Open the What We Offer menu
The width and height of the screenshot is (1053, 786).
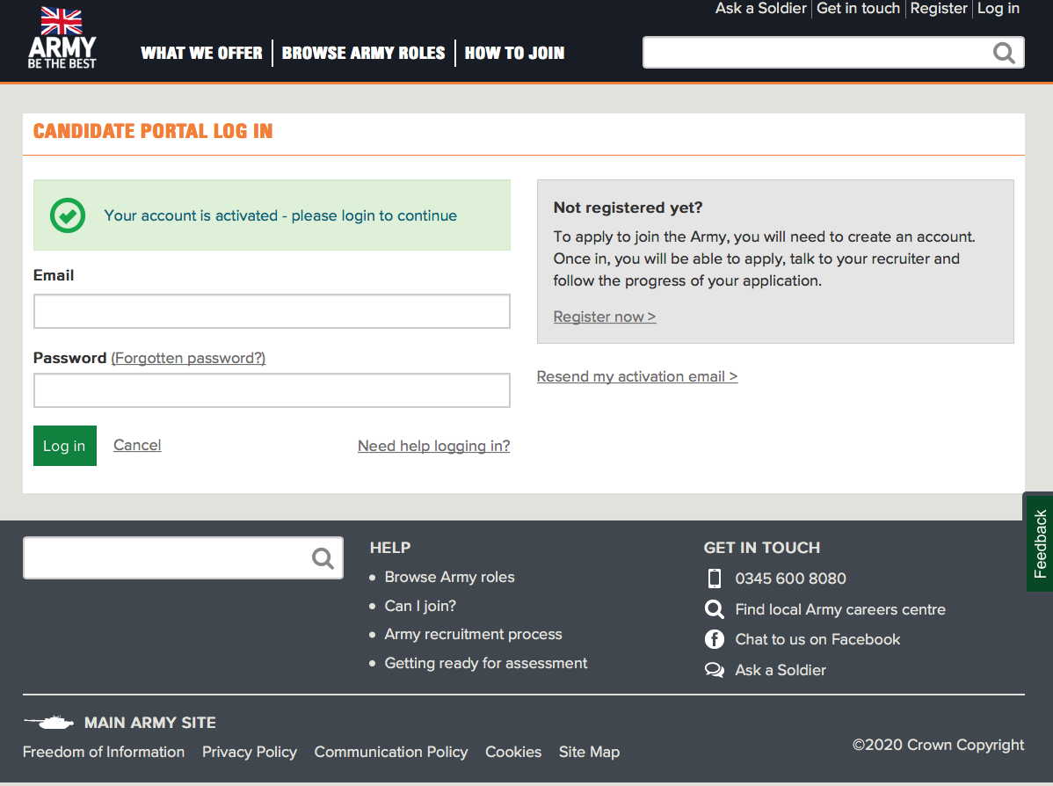click(x=201, y=53)
